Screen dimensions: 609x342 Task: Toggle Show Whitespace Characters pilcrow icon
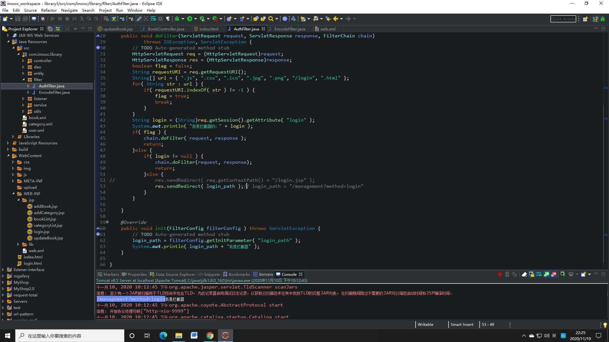(x=168, y=19)
